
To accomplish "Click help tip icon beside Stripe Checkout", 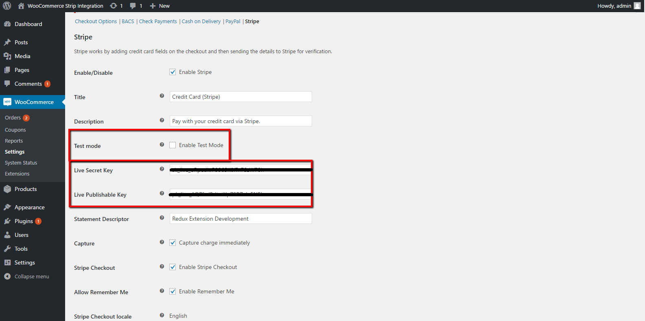I will [x=162, y=267].
